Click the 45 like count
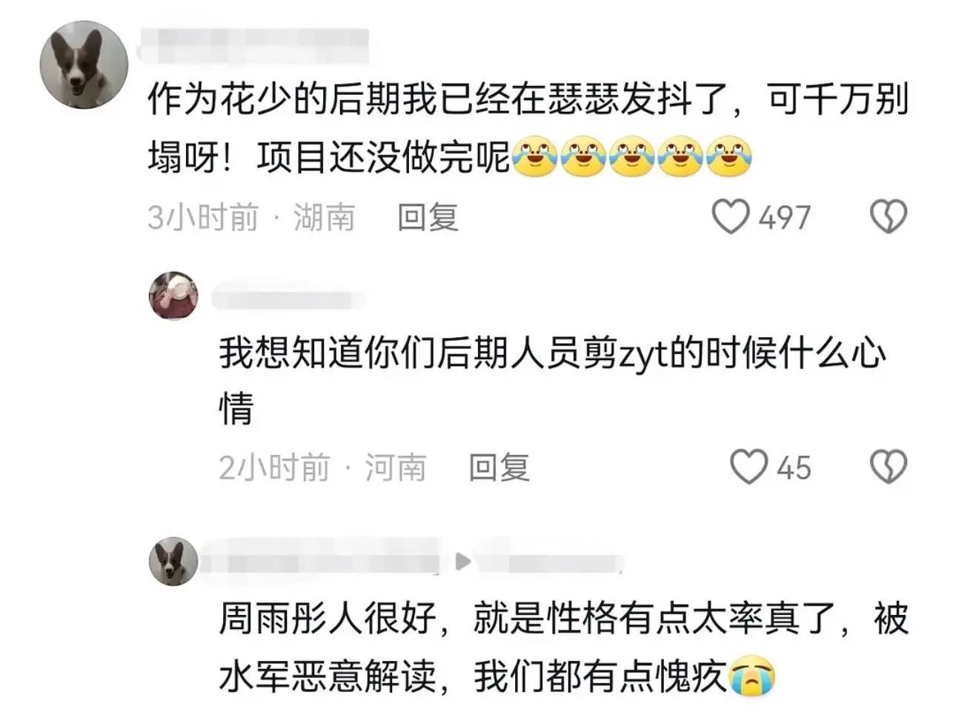956x715 pixels. [x=794, y=468]
